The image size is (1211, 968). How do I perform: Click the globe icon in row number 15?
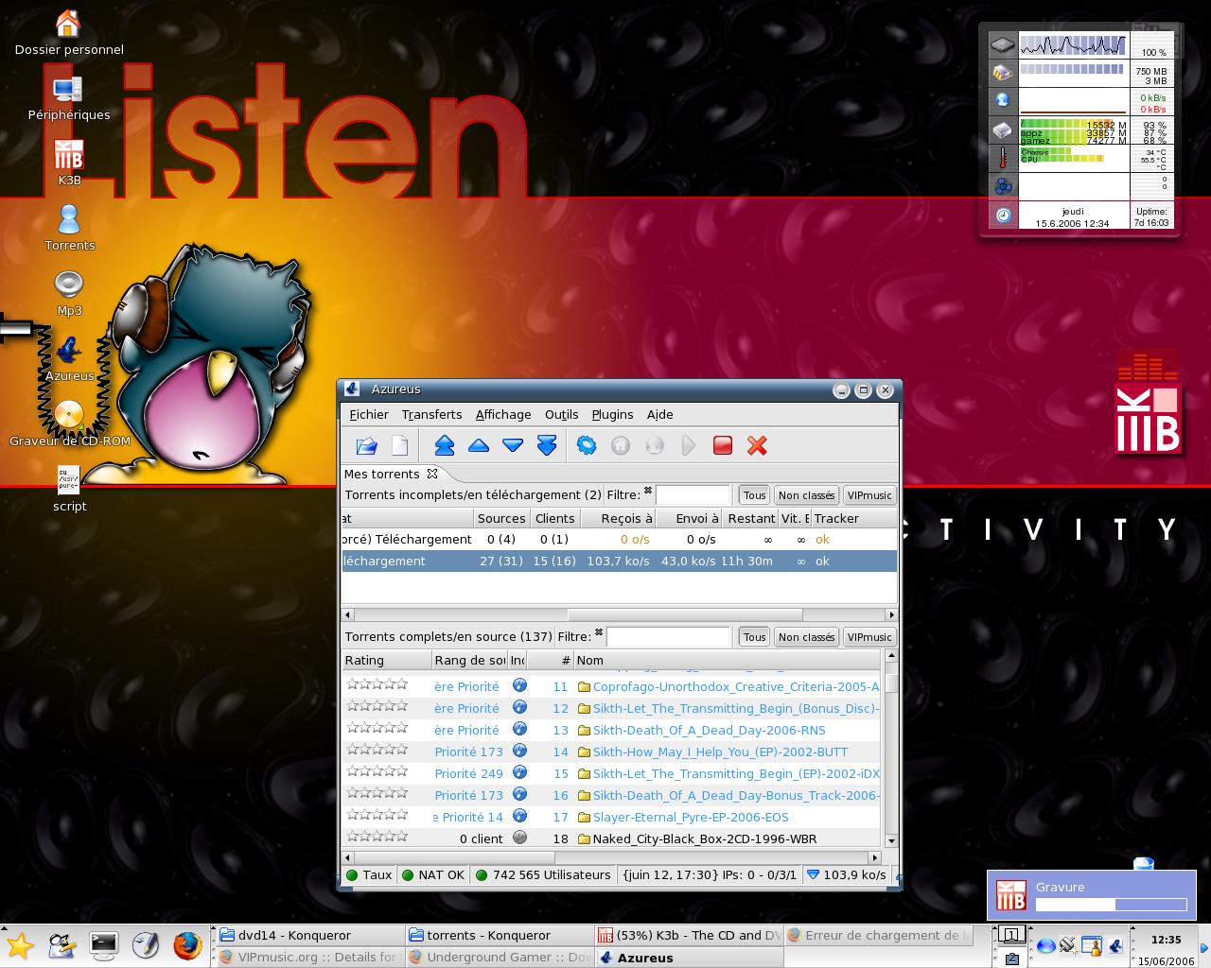[519, 772]
